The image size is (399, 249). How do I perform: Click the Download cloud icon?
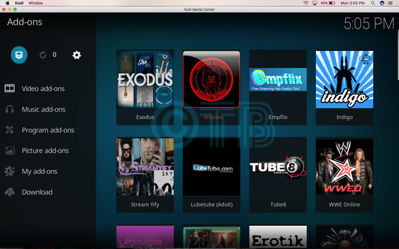pos(10,192)
